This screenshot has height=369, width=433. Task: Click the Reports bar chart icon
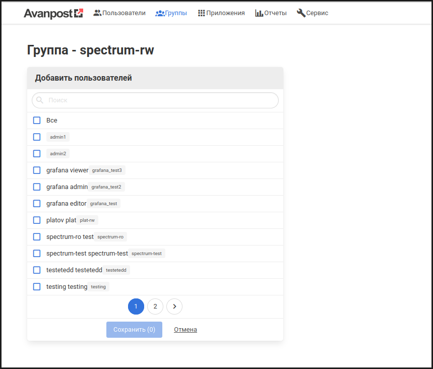(259, 13)
